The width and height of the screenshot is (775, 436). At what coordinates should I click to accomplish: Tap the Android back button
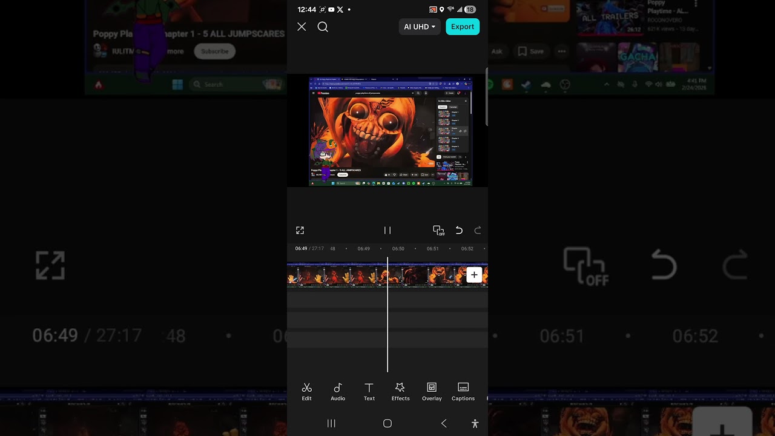(x=444, y=423)
